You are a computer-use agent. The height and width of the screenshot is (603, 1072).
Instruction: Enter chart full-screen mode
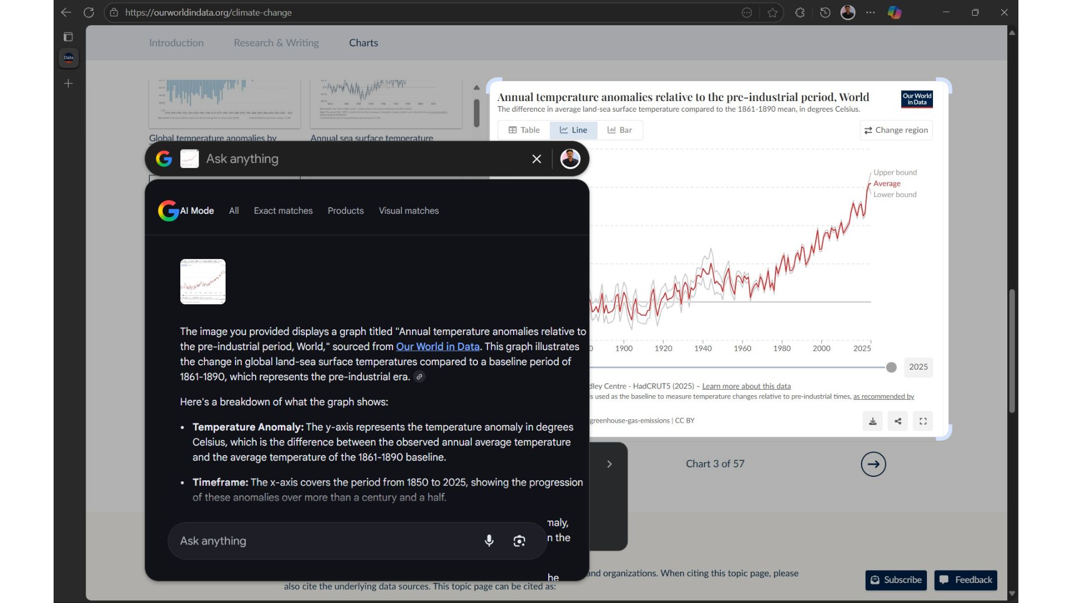pos(923,422)
